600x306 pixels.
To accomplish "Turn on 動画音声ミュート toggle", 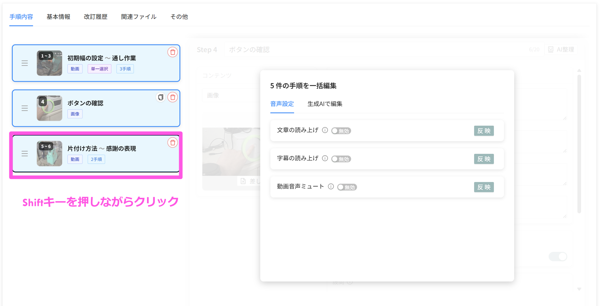I will pyautogui.click(x=347, y=187).
